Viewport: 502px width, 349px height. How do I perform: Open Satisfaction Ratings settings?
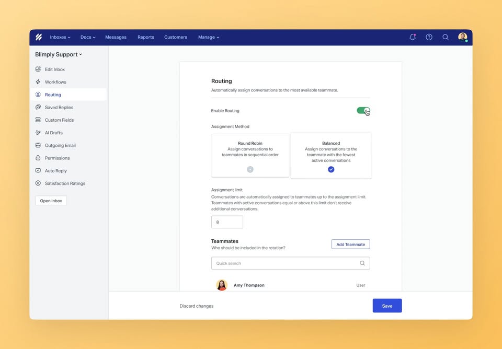pyautogui.click(x=65, y=183)
